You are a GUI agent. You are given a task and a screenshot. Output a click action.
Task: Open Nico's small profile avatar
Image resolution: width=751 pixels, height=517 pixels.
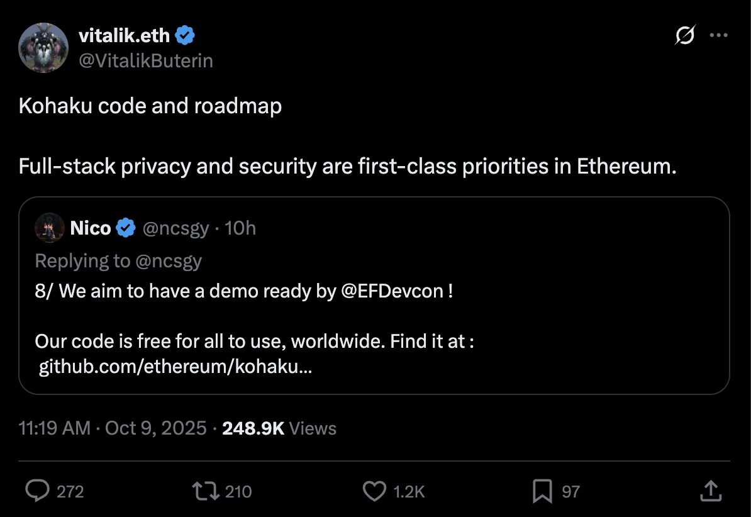pyautogui.click(x=50, y=228)
